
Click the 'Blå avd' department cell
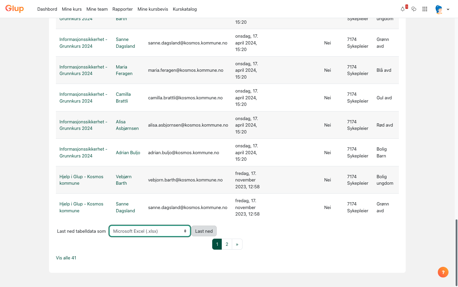click(384, 70)
